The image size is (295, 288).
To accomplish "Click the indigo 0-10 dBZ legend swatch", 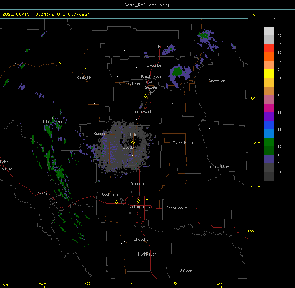I will click(269, 159).
